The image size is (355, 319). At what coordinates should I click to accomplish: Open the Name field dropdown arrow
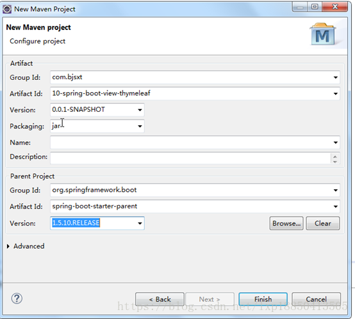tap(336, 143)
